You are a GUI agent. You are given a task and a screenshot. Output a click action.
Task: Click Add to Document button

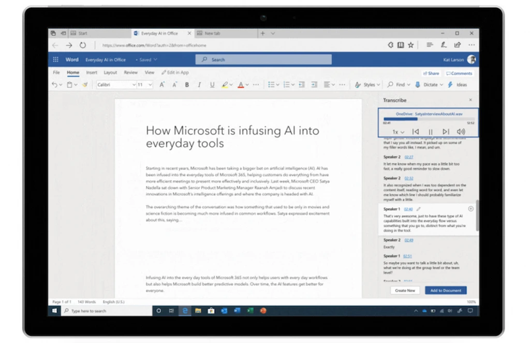[446, 291]
